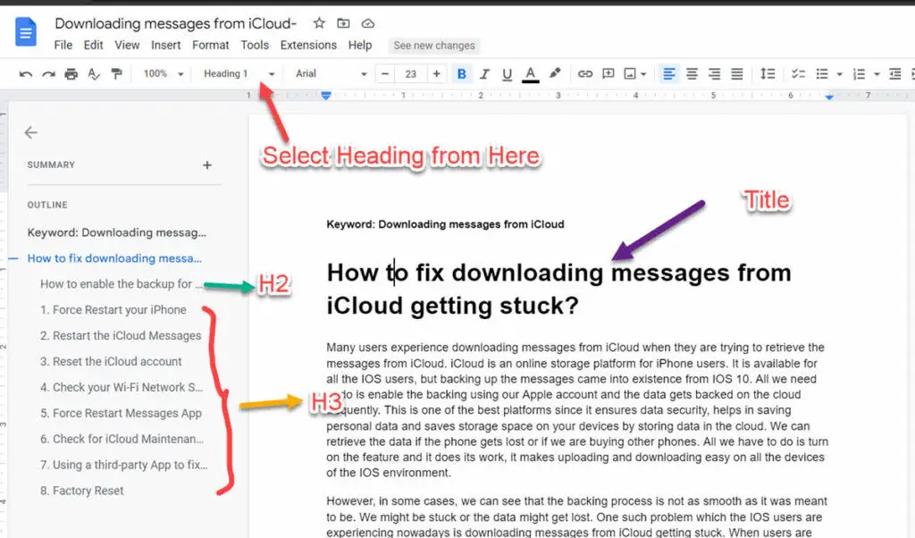Toggle bold formatting off
This screenshot has height=538, width=915.
[462, 74]
